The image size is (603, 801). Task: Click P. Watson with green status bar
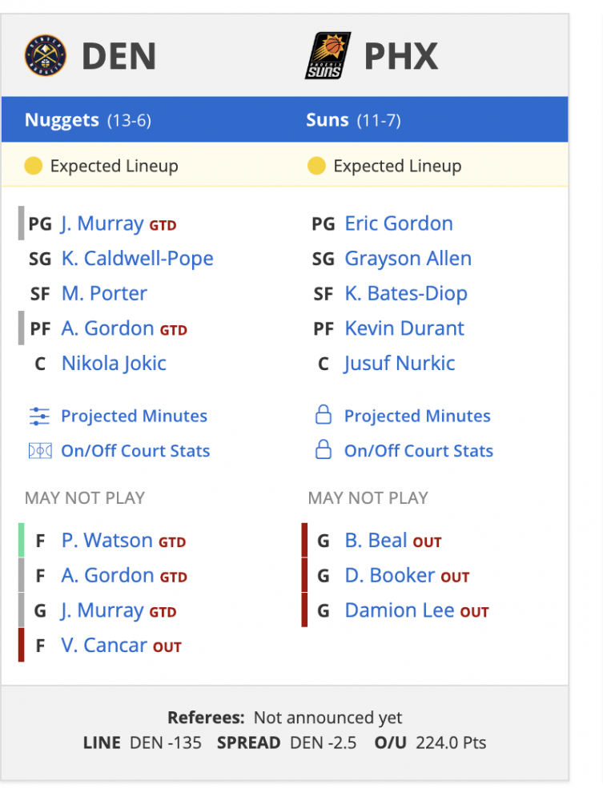coord(107,541)
